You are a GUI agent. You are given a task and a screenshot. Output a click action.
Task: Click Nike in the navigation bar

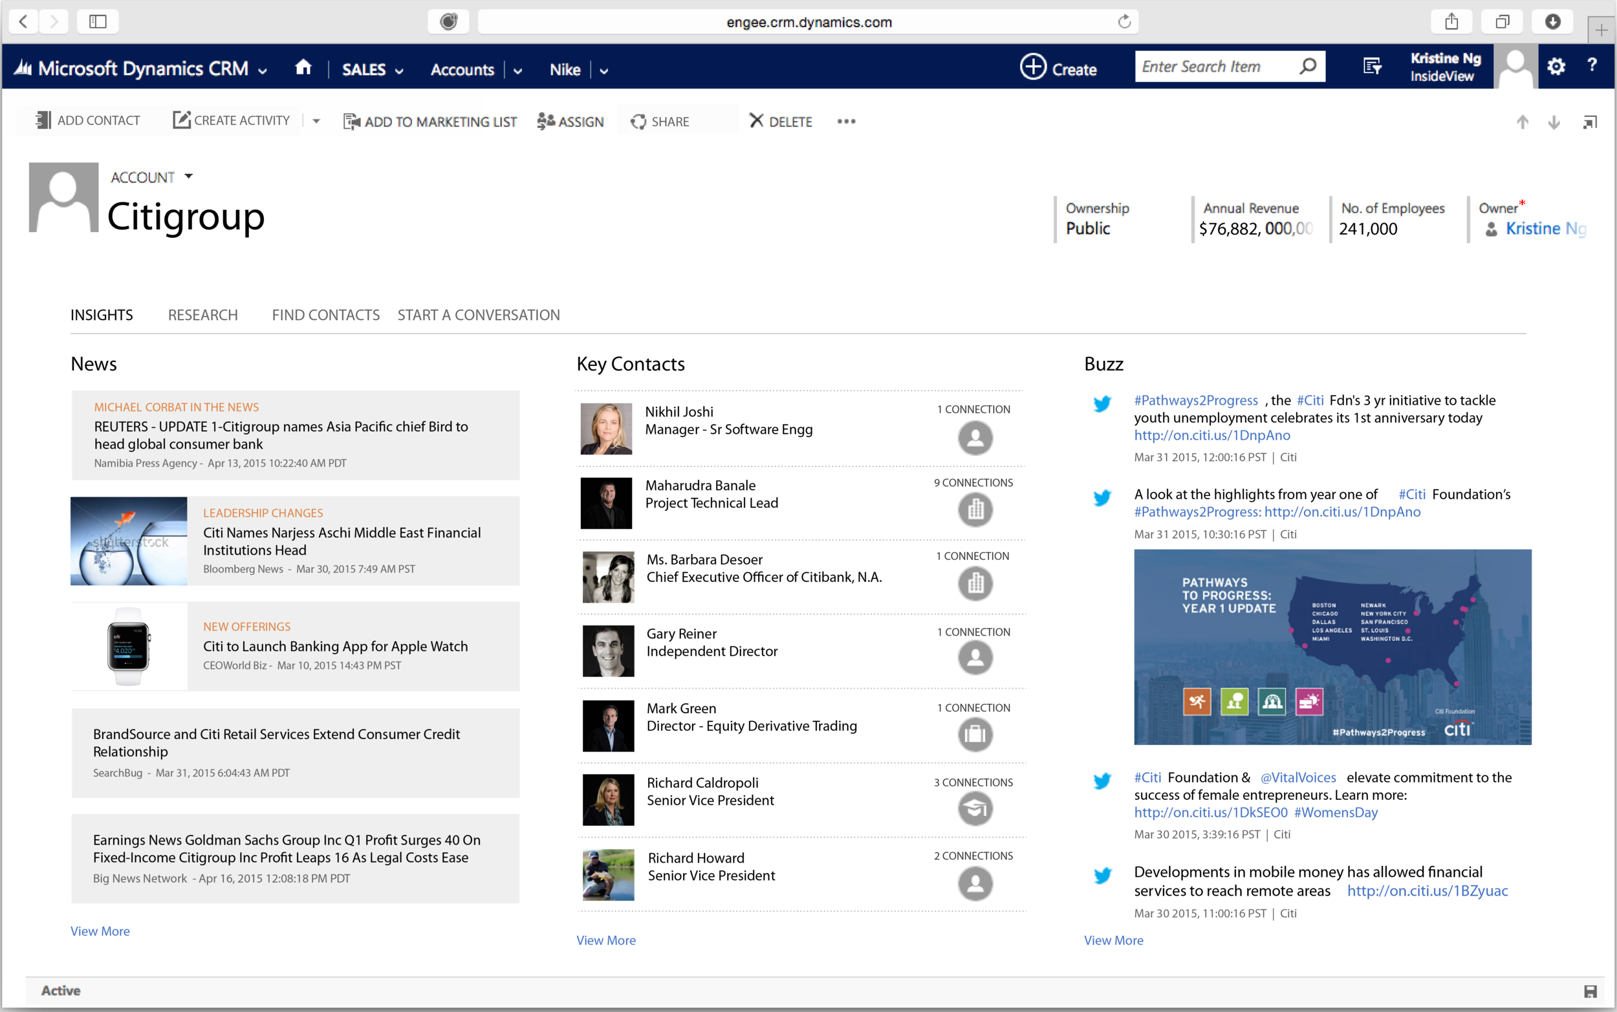click(565, 70)
